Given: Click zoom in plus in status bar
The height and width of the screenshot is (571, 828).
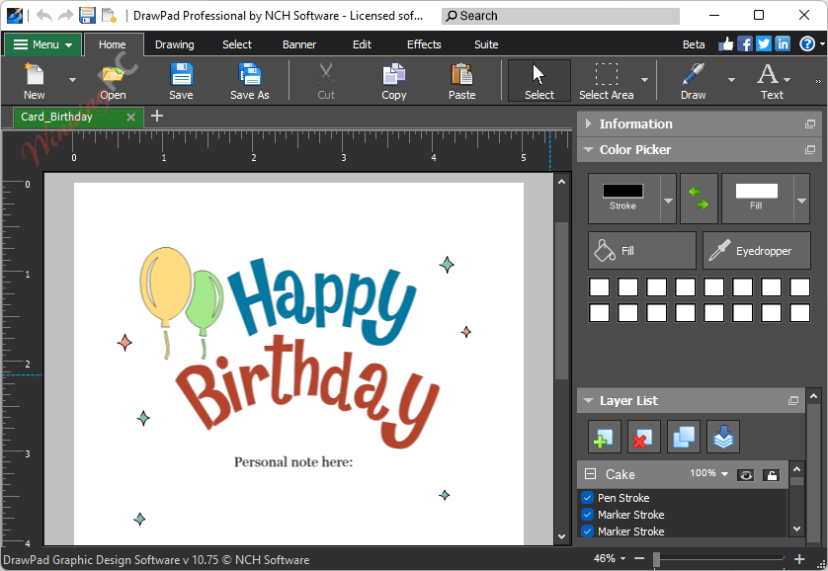Looking at the screenshot, I should click(799, 558).
